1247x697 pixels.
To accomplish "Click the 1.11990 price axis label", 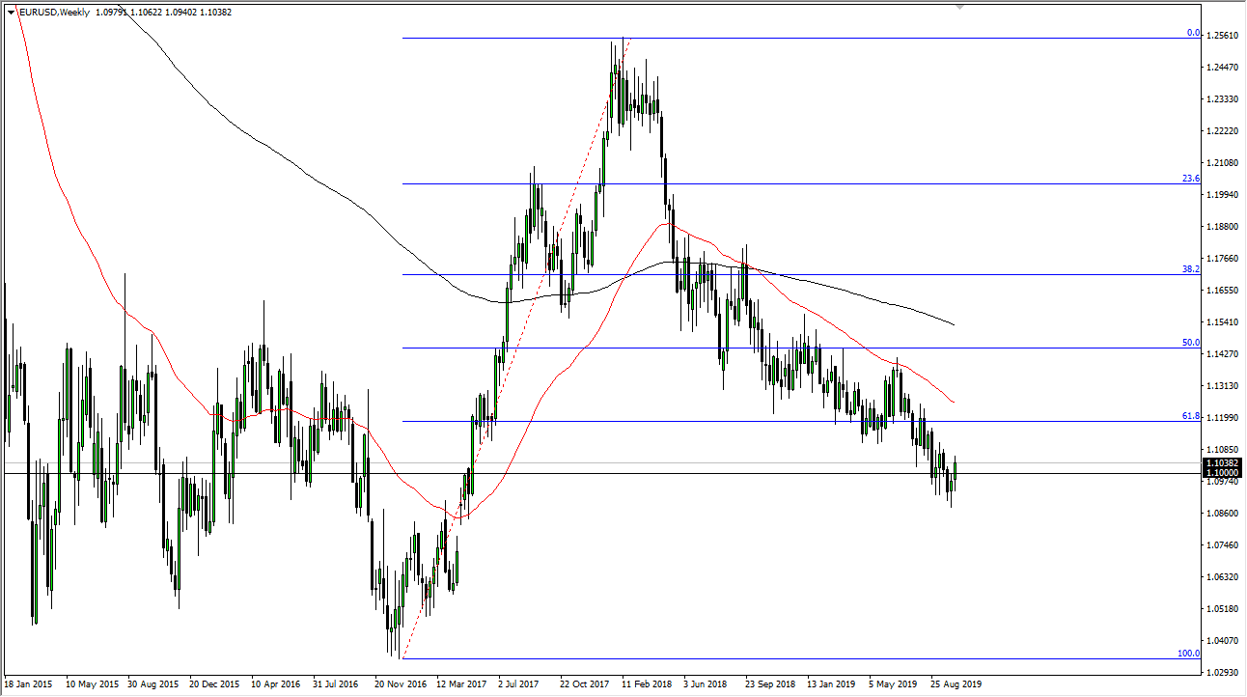I will click(x=1223, y=418).
